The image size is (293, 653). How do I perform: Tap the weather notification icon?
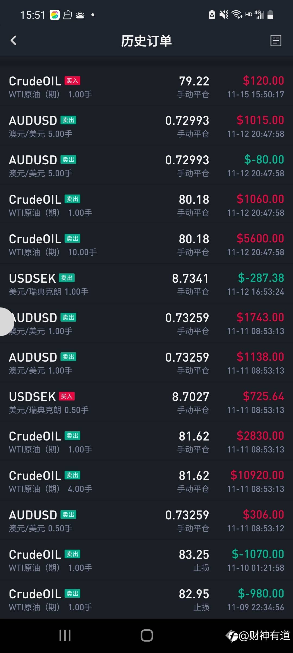point(80,15)
